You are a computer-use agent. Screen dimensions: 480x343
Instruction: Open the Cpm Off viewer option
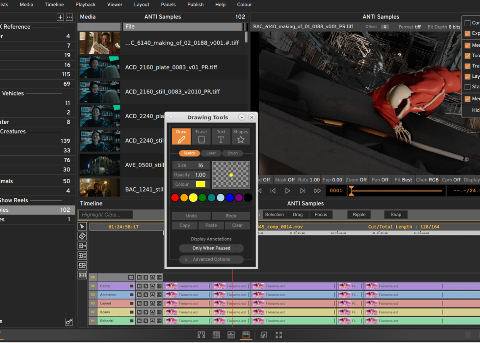[x=451, y=180]
